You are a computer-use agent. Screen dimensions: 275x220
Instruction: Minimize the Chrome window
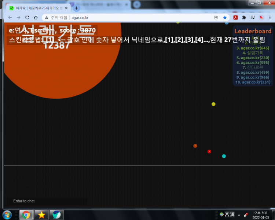(252, 3)
